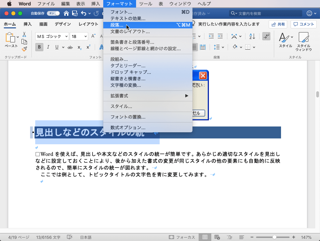320x241 pixels.
Task: Click the Undo arrow icon
Action: pos(83,13)
